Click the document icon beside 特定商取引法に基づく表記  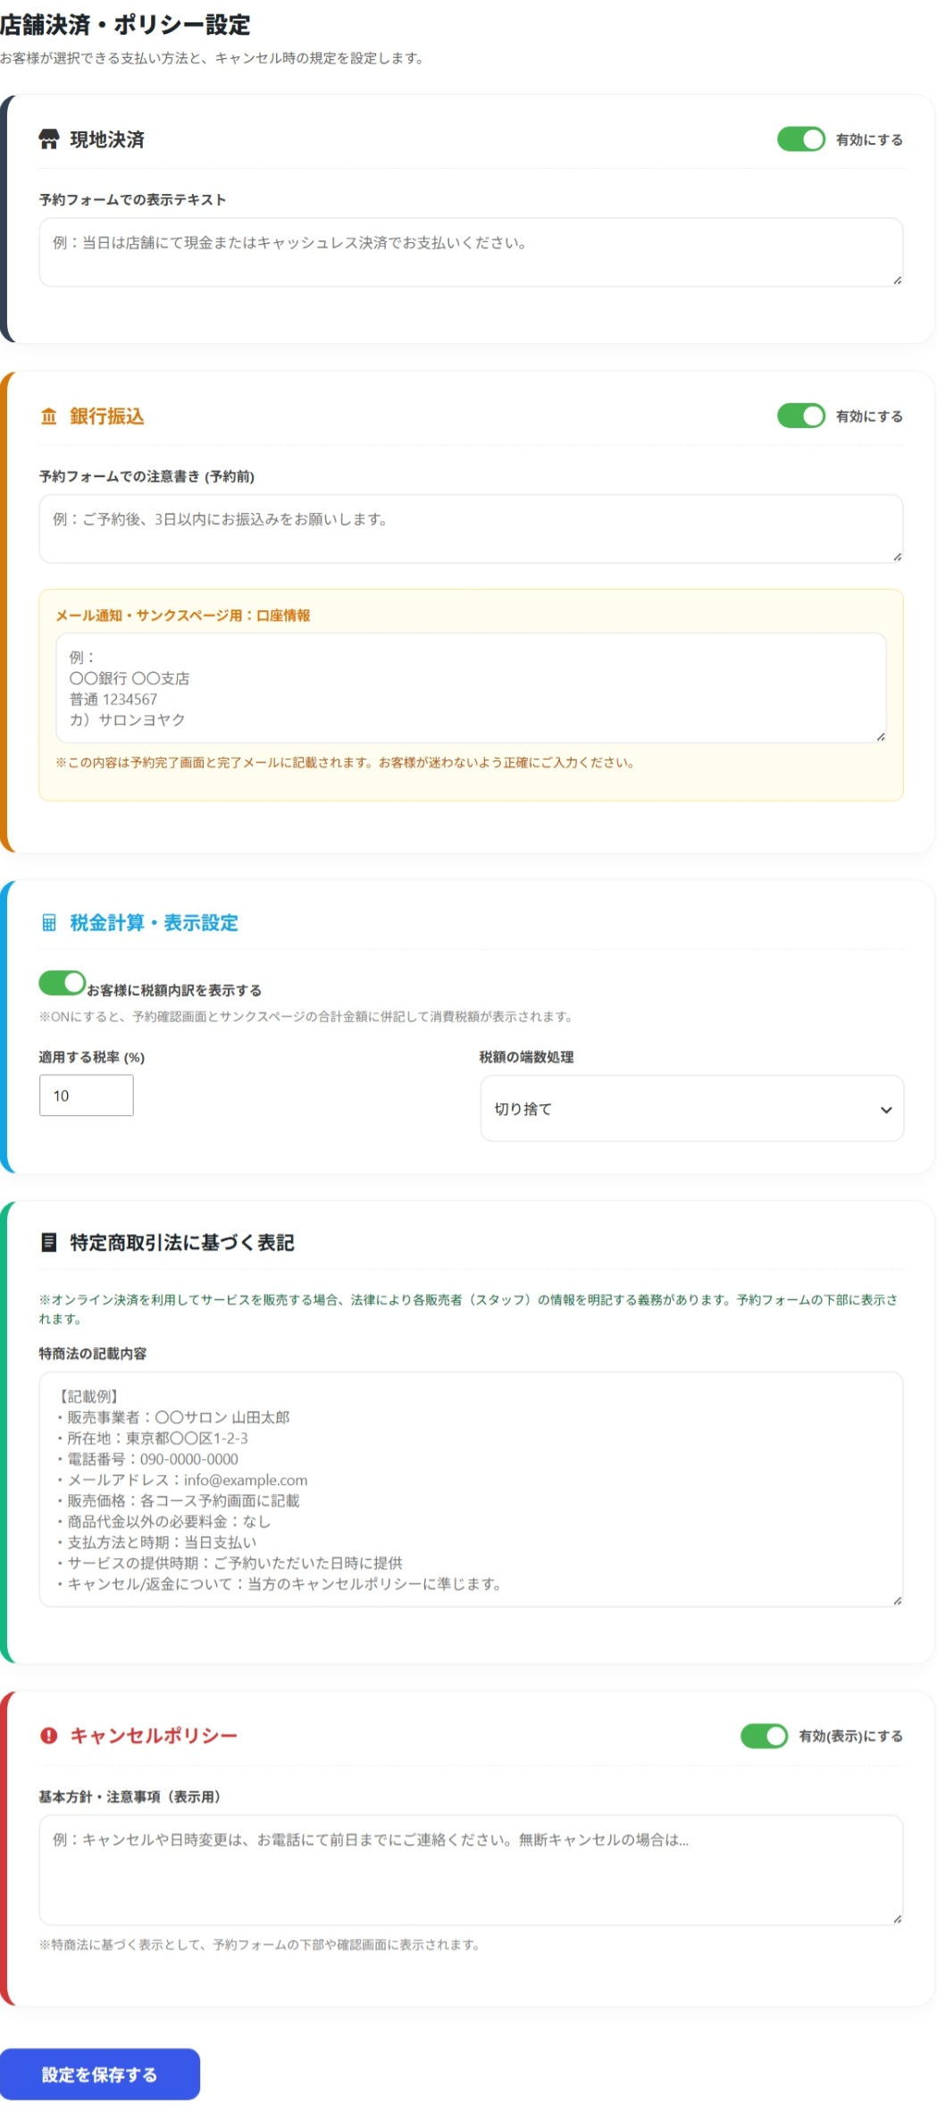pyautogui.click(x=48, y=1243)
